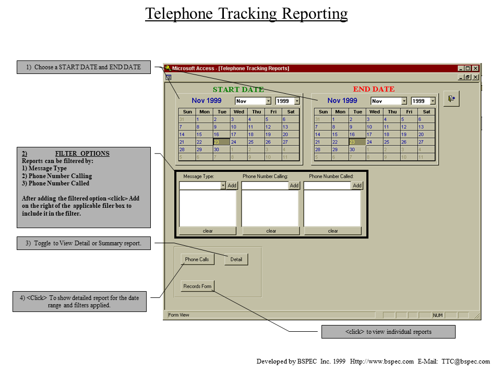Restore the inner Telephone Tracking Reports window
The image size is (501, 375).
coord(468,77)
